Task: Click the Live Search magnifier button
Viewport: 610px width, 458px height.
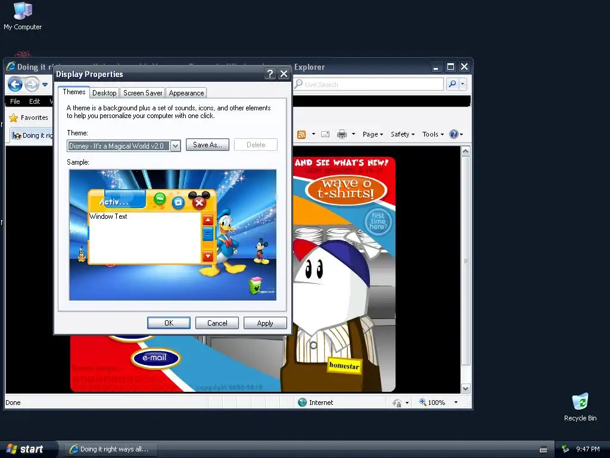Action: coord(452,83)
